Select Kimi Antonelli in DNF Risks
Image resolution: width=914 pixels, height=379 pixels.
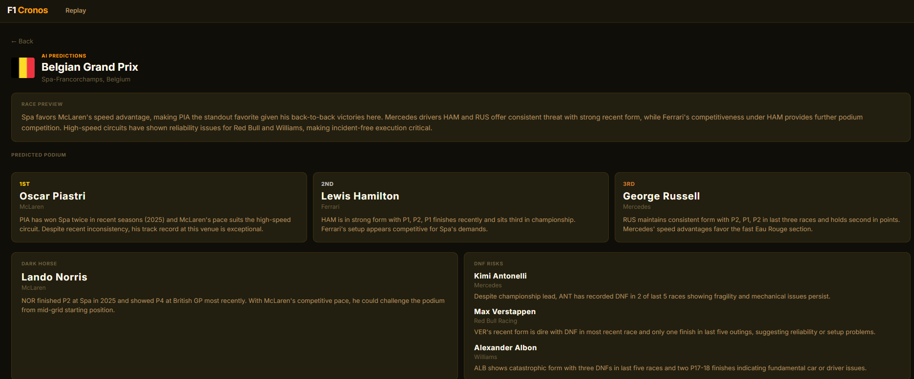[x=500, y=276]
